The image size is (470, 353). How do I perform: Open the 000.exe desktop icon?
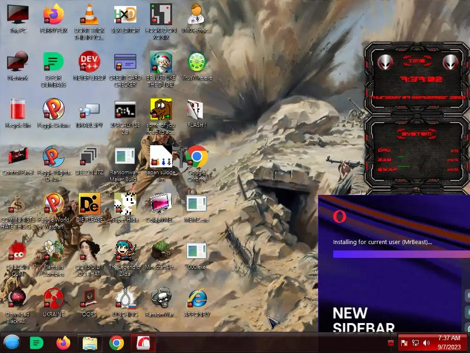click(x=196, y=256)
